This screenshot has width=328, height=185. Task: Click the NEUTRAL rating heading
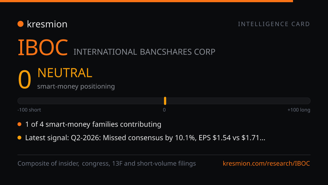pos(65,73)
